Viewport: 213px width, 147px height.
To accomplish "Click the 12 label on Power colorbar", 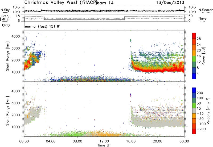I will (199, 62).
